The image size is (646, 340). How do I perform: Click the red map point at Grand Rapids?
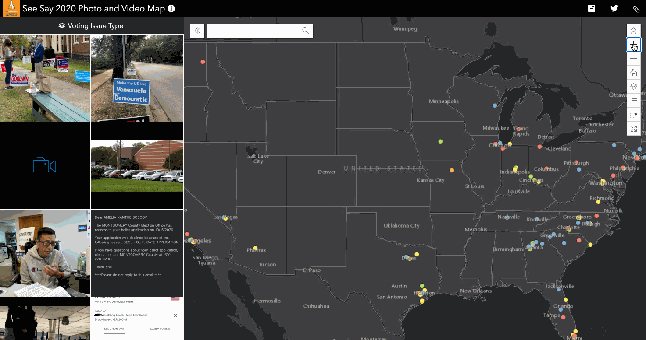[519, 129]
